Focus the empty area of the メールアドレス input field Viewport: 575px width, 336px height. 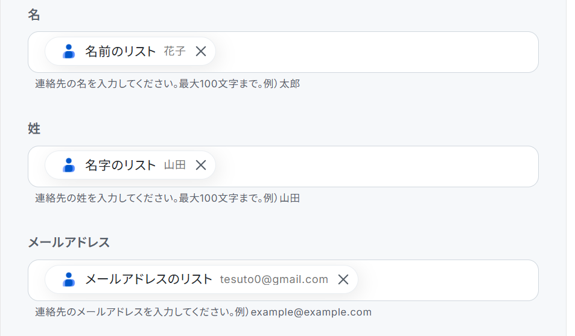click(446, 280)
